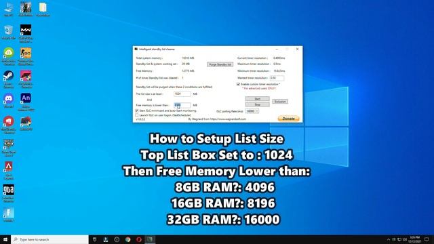Open the Discord desktop shortcut
434x244 pixels.
point(8,101)
